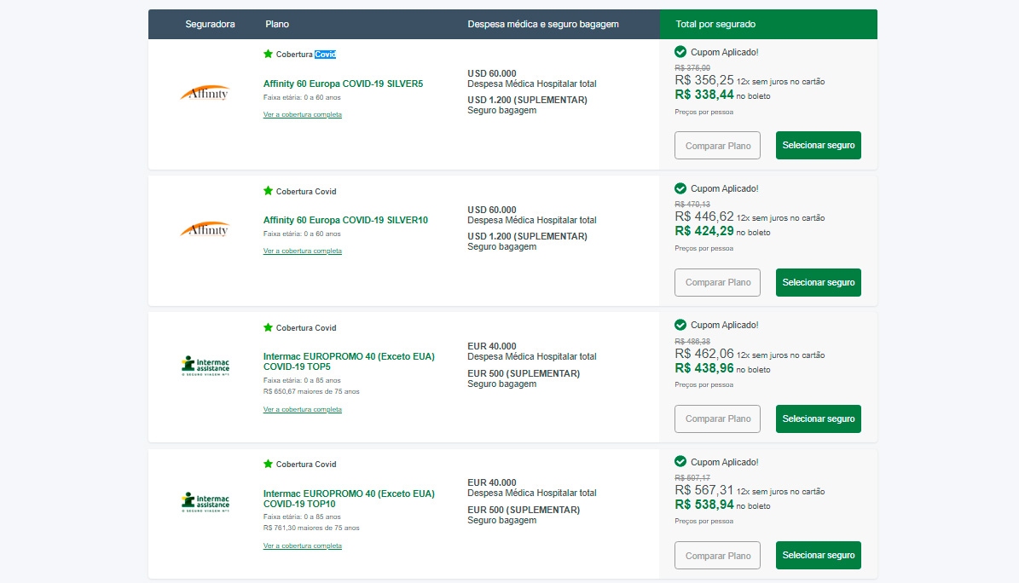This screenshot has width=1019, height=583.
Task: Click the Affinity logo in SILVER10 row
Action: (x=205, y=229)
